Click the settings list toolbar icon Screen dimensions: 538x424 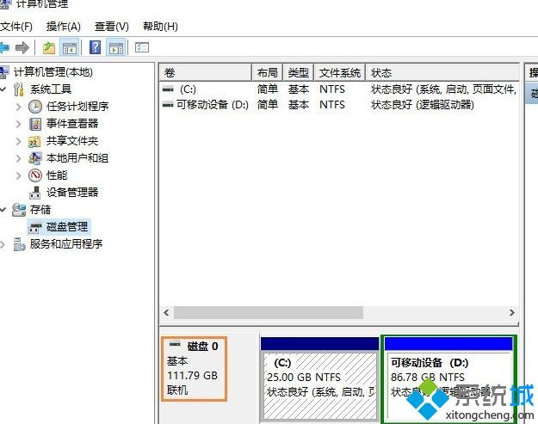click(x=142, y=47)
